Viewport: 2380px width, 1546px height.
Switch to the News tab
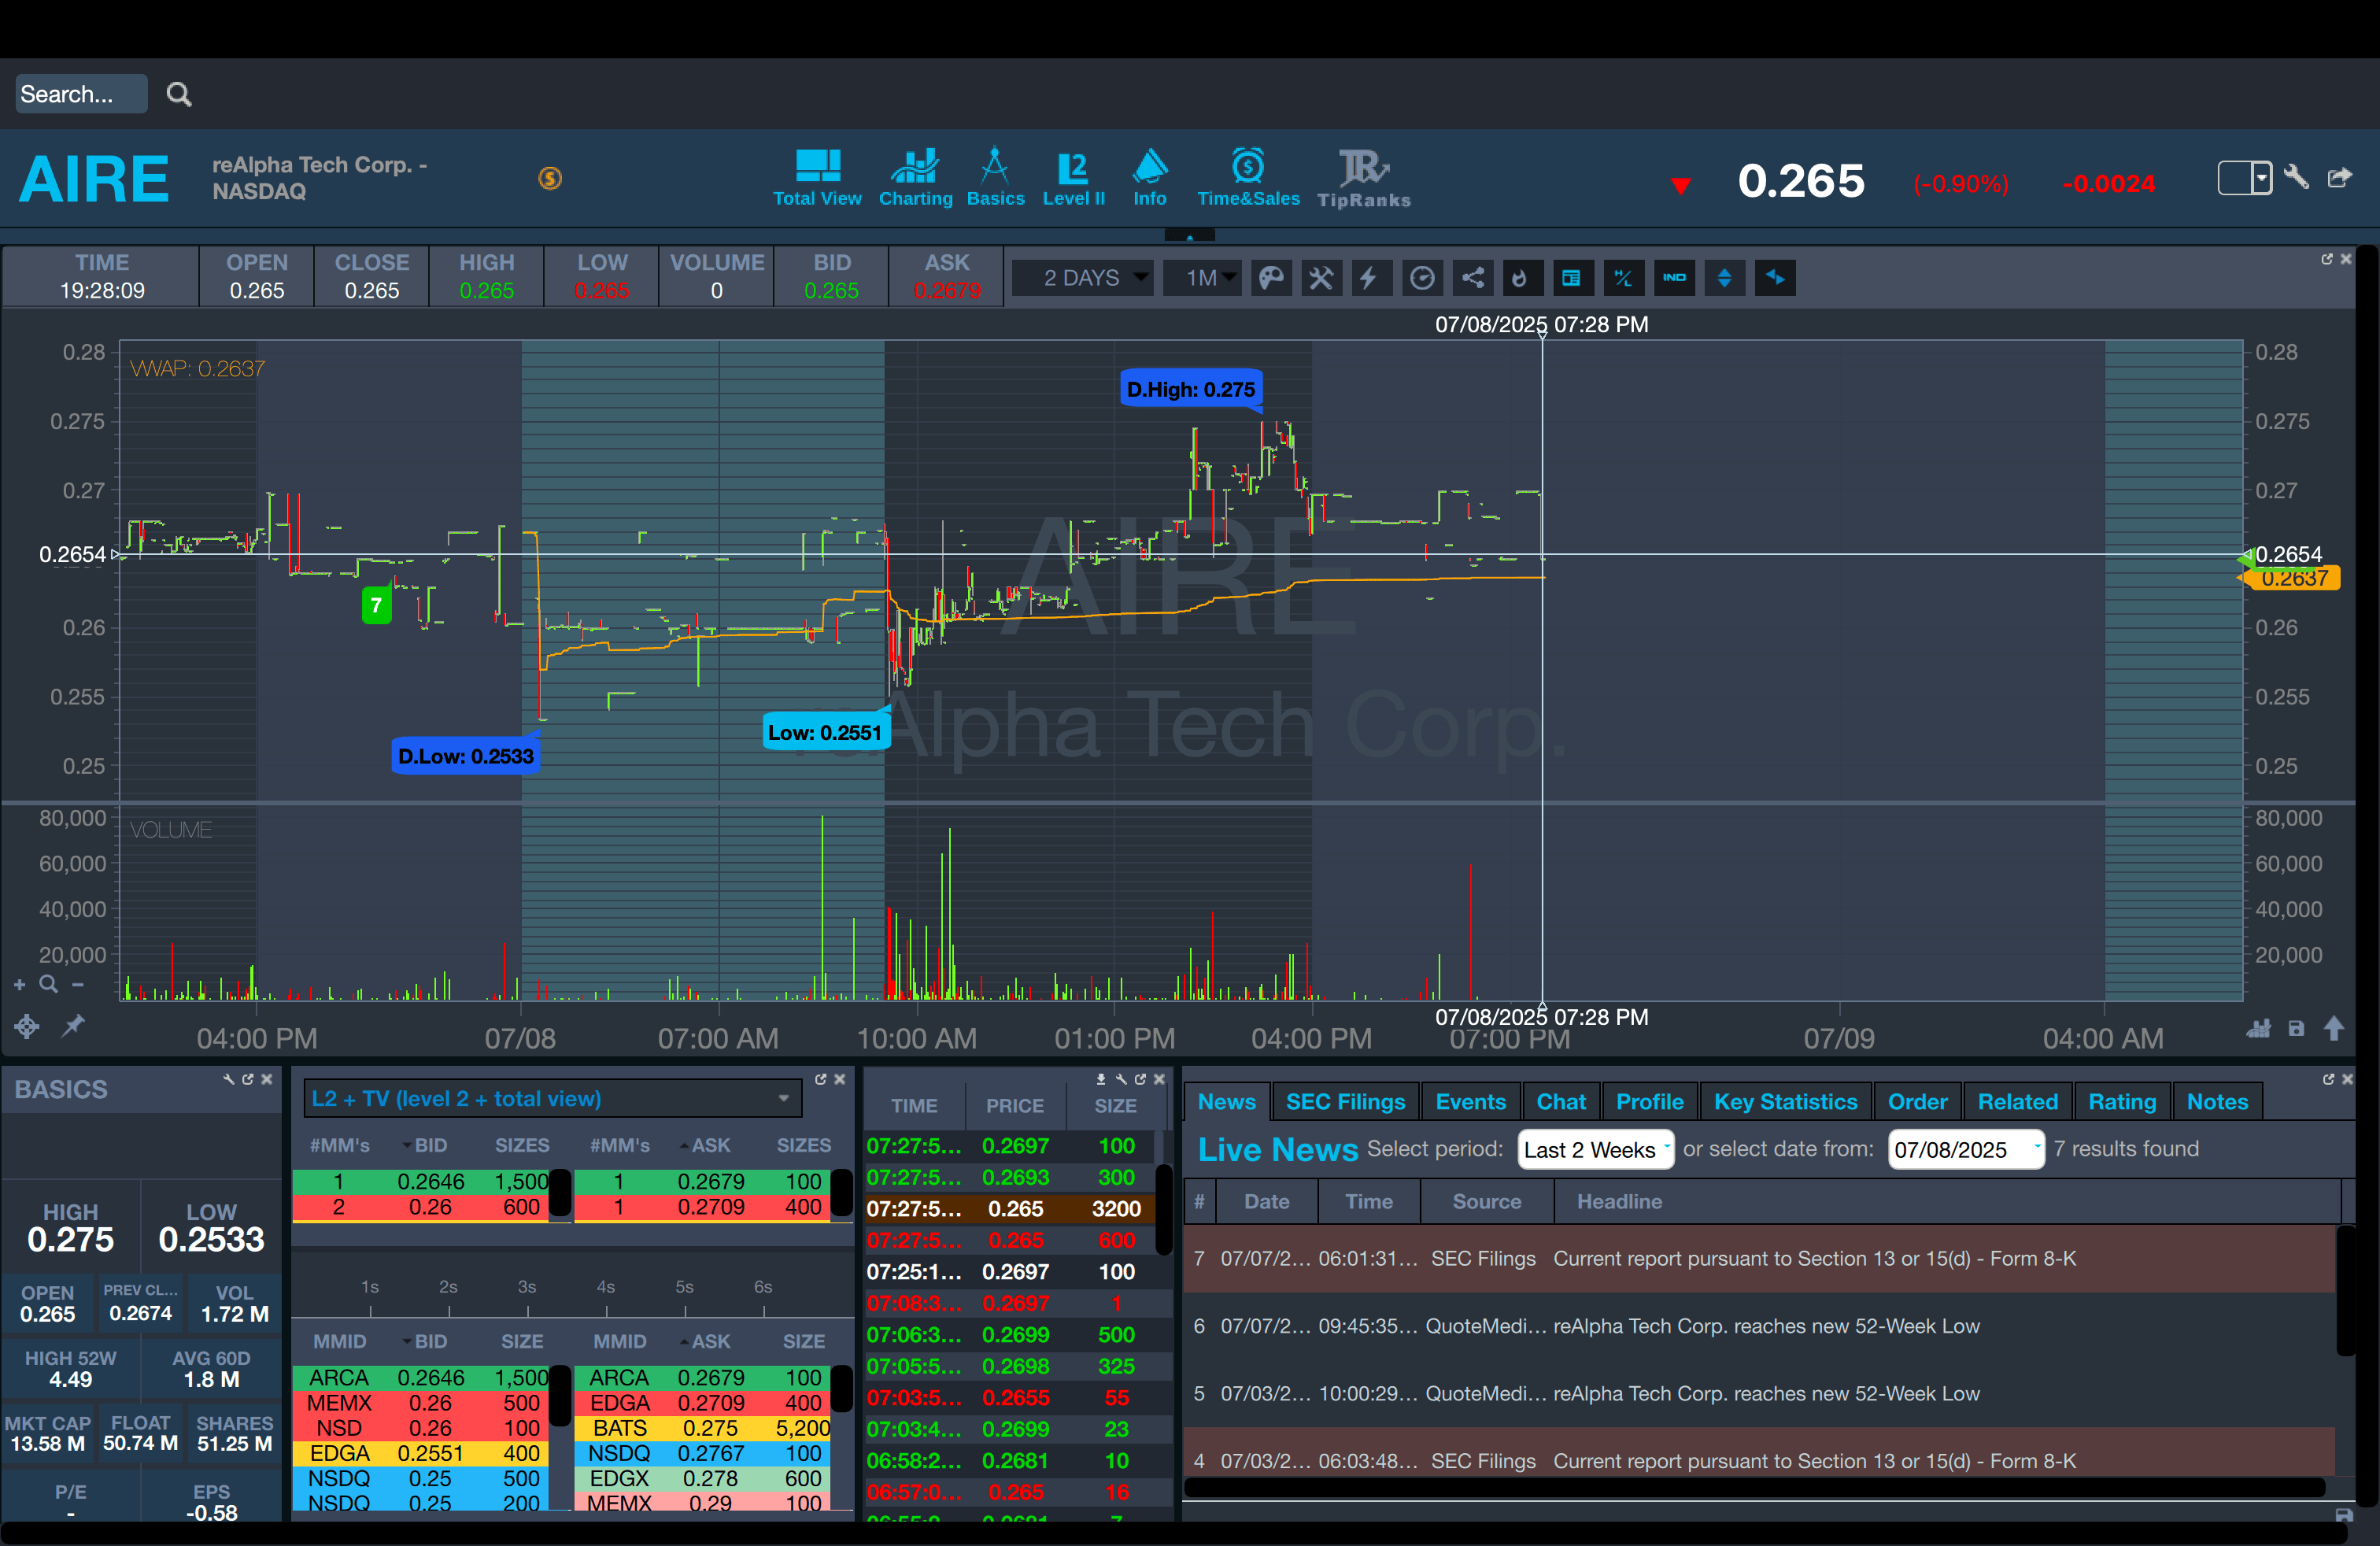tap(1227, 1101)
